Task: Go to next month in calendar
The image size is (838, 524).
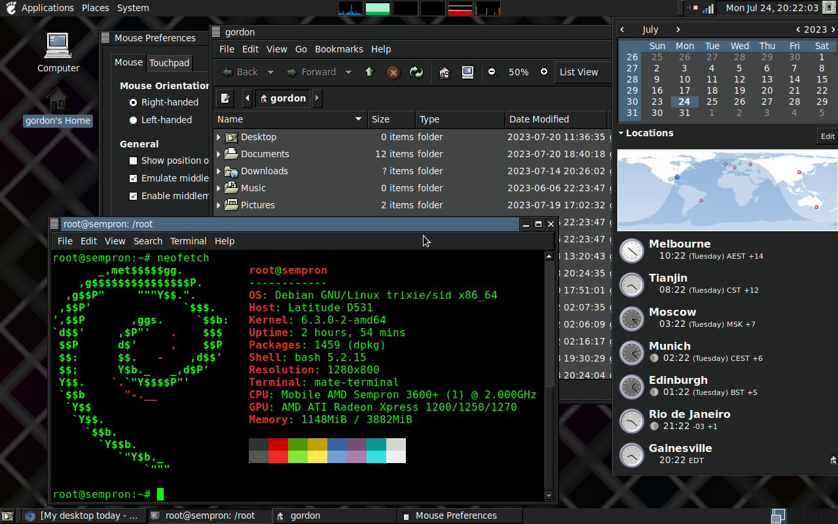Action: [678, 29]
